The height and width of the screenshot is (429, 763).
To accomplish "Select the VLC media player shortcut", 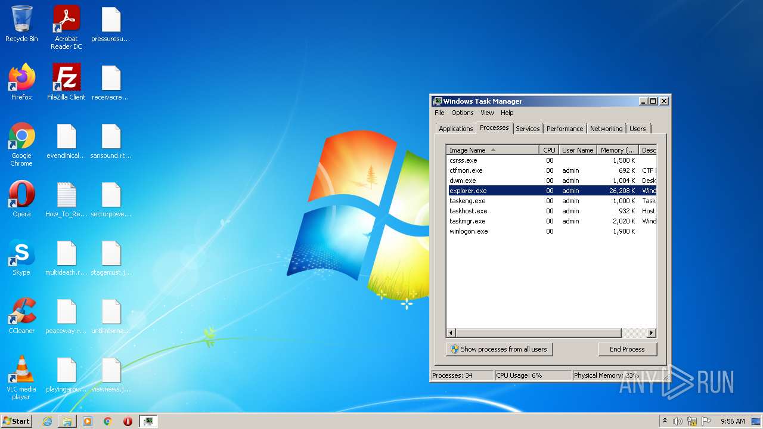I will (x=21, y=378).
